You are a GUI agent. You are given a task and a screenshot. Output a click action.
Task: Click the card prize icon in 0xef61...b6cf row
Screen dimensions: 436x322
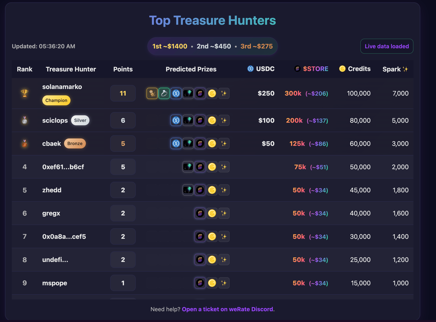point(188,167)
